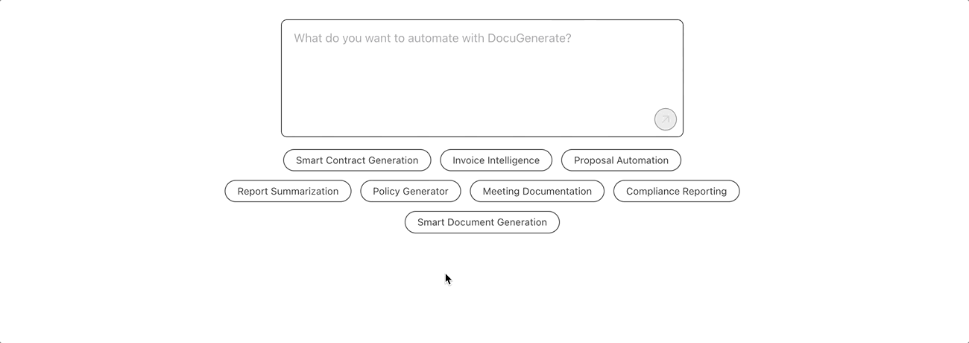Viewport: 969px width, 343px height.
Task: Choose Meeting Documentation suggestion
Action: click(x=537, y=192)
